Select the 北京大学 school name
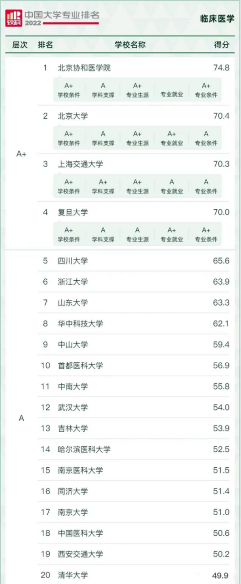The image size is (241, 584). pos(73,116)
